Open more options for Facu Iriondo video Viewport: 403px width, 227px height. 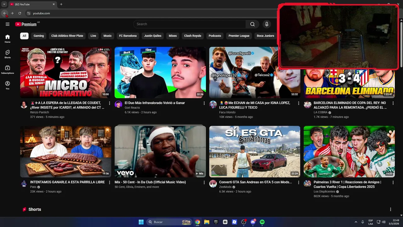pos(298,103)
